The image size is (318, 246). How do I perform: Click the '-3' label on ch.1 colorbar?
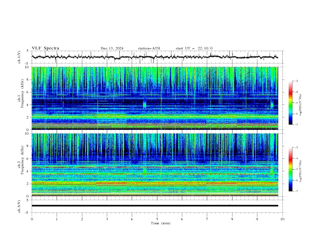pos(296,81)
